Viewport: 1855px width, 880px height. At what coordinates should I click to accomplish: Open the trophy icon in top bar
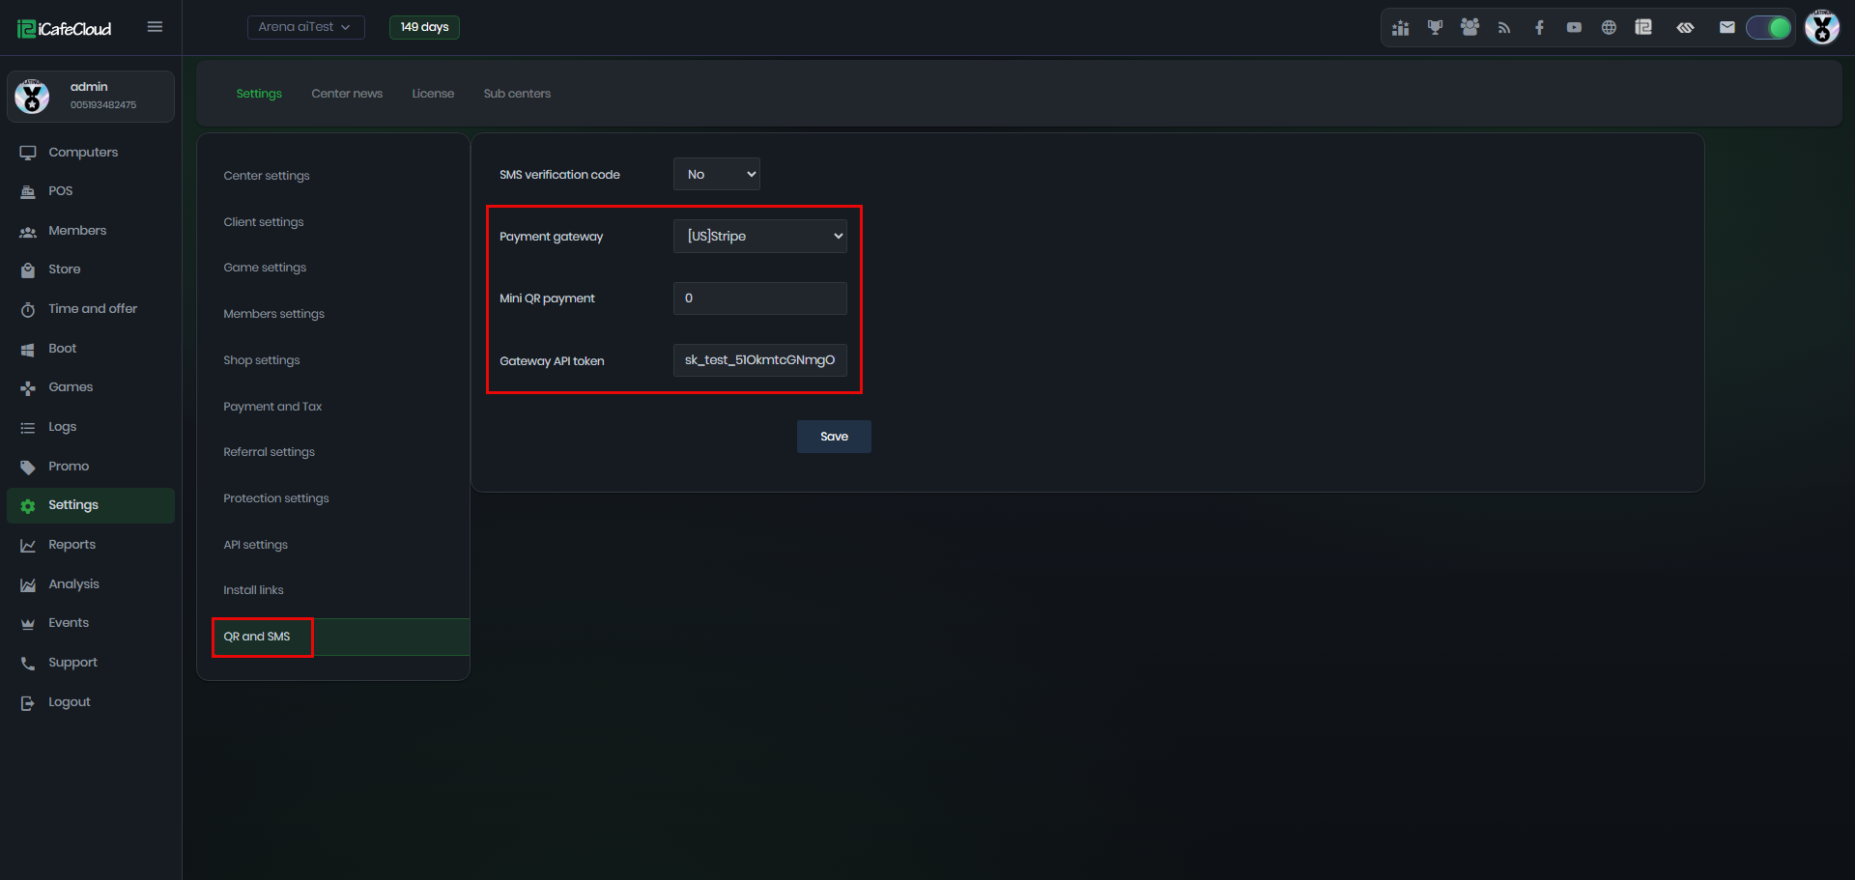[1435, 28]
